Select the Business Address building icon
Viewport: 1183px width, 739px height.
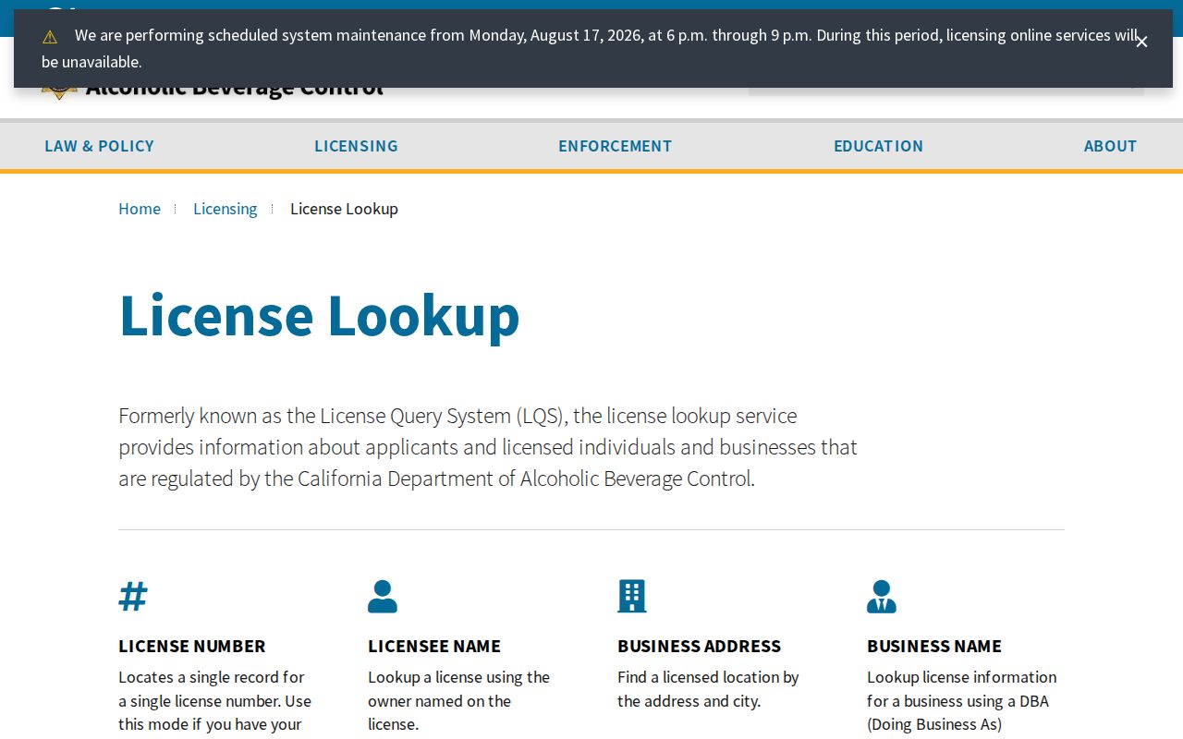click(632, 597)
